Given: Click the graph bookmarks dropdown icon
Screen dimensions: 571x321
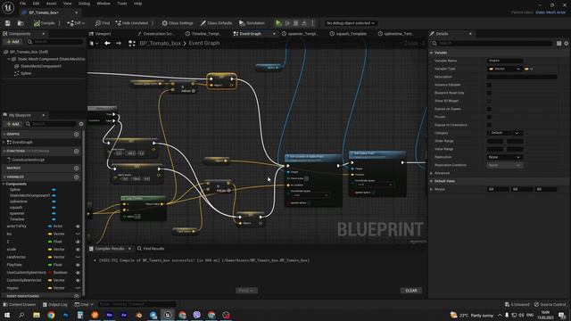Looking at the screenshot, I should point(94,44).
